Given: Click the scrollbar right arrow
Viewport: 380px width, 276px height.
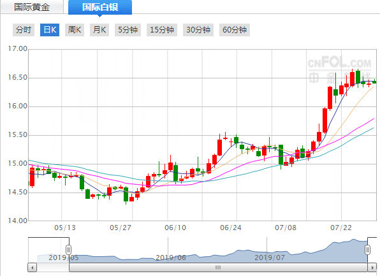Looking at the screenshot, I should point(372,268).
